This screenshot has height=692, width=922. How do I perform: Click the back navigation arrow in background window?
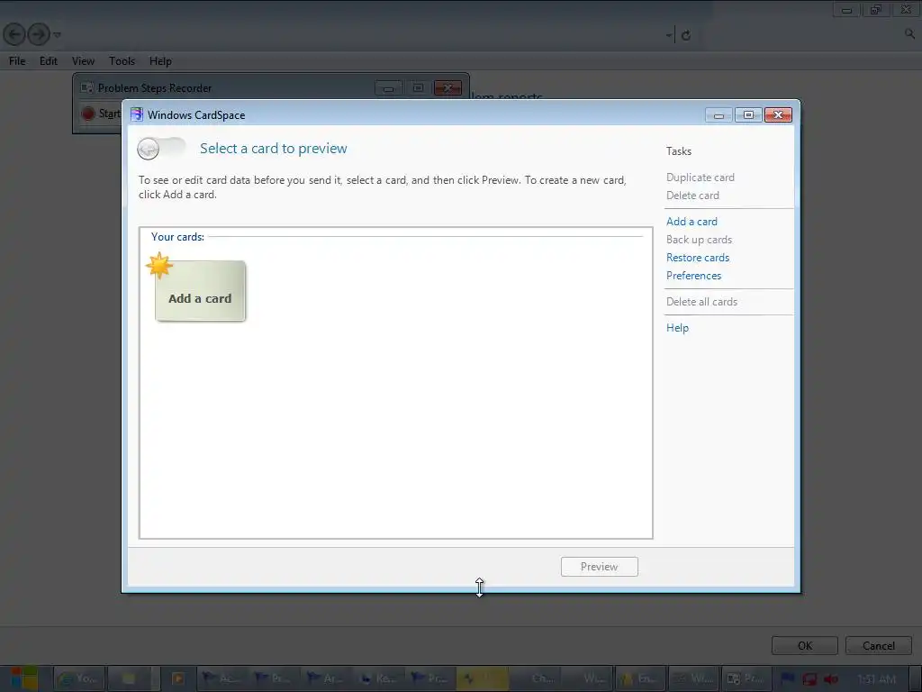coord(14,35)
